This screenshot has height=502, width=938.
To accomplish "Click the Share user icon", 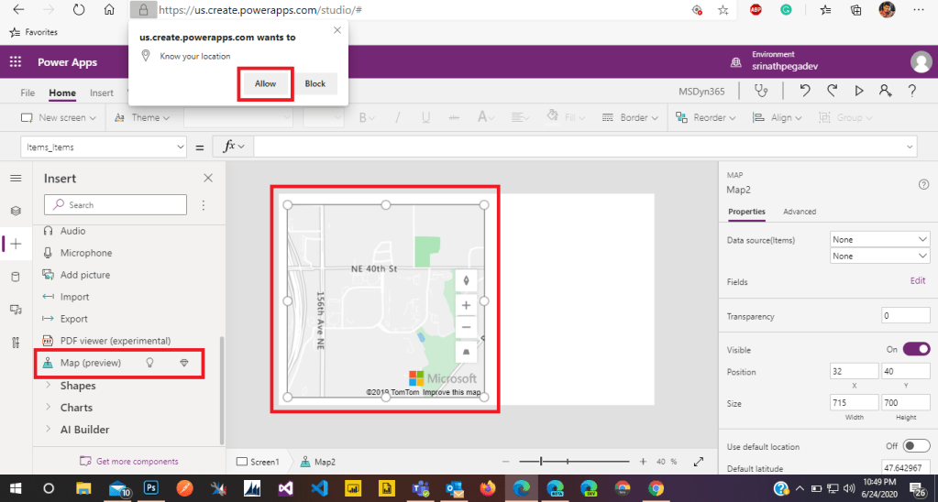I will 885,91.
